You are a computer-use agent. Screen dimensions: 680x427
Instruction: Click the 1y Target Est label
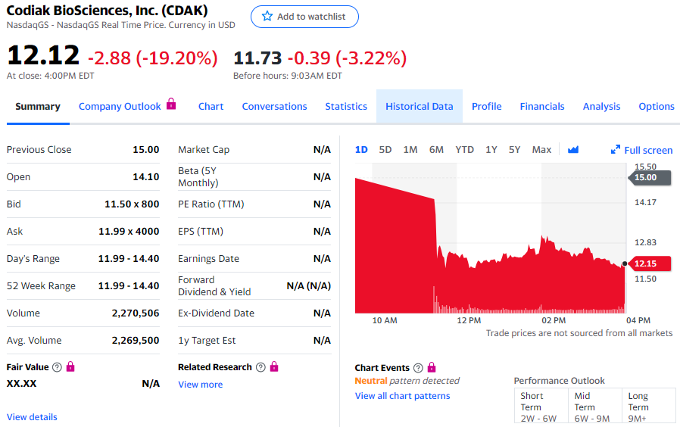click(207, 341)
